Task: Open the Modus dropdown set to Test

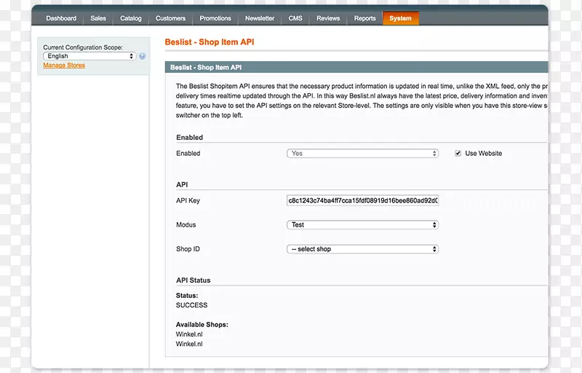Action: (x=362, y=225)
